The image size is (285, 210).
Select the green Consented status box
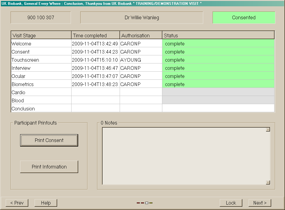pyautogui.click(x=244, y=17)
